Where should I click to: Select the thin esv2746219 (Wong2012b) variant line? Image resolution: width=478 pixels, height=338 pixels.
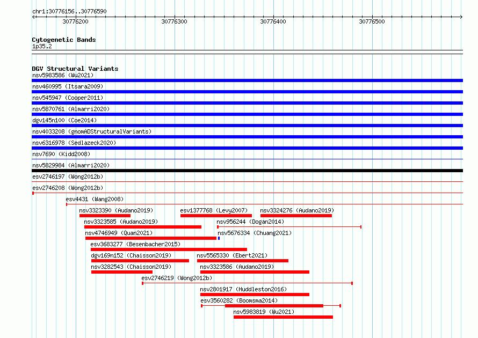[248, 283]
